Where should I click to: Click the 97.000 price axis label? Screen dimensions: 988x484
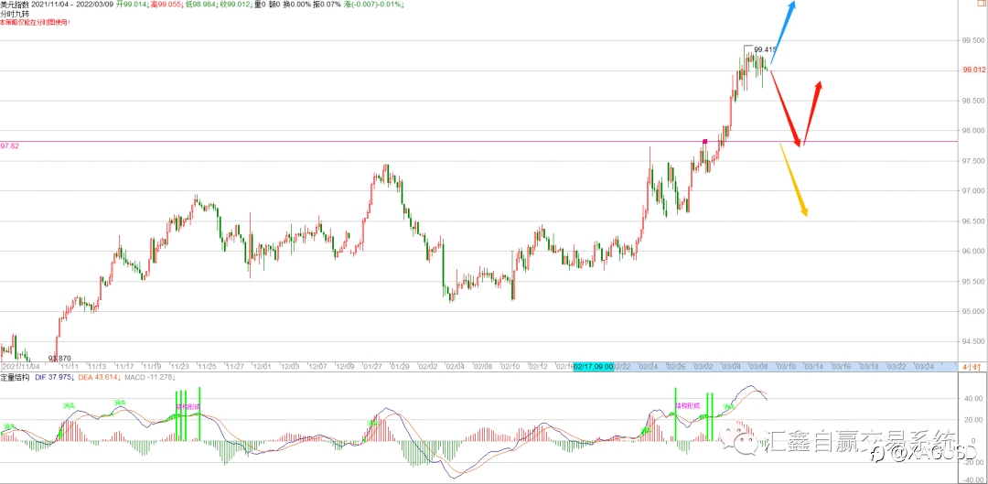972,191
